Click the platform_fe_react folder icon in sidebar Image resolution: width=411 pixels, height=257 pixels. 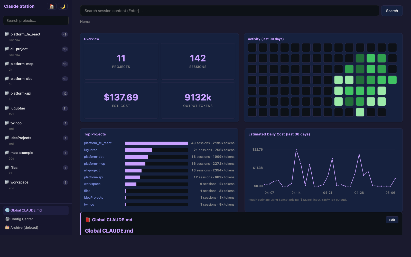[x=7, y=34]
